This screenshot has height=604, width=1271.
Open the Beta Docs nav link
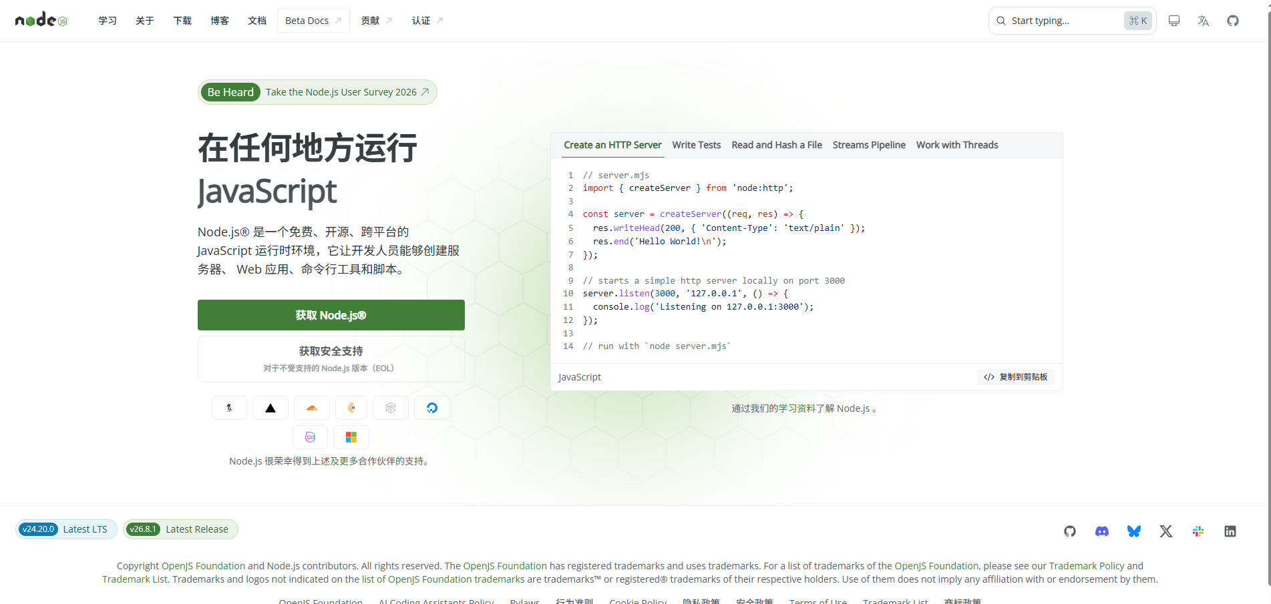point(313,21)
